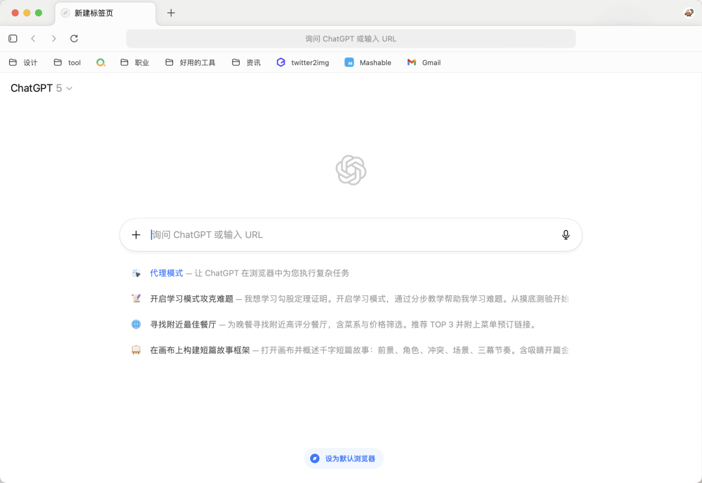Click the 设为默认浏览器 button
The height and width of the screenshot is (483, 702).
tap(343, 458)
